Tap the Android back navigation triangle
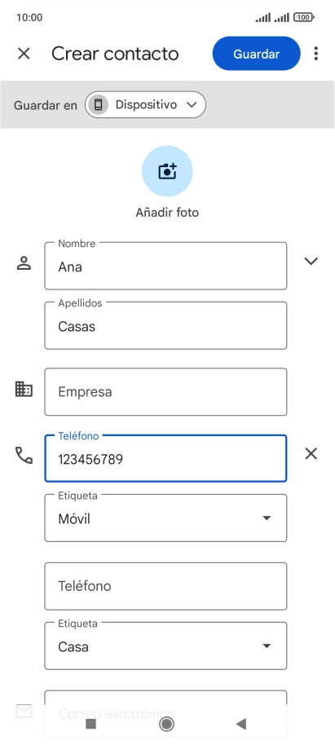335x745 pixels. point(241,724)
